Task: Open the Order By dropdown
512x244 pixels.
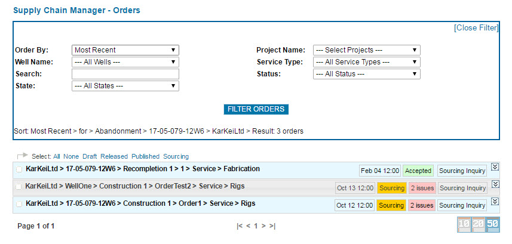Action: pos(125,50)
